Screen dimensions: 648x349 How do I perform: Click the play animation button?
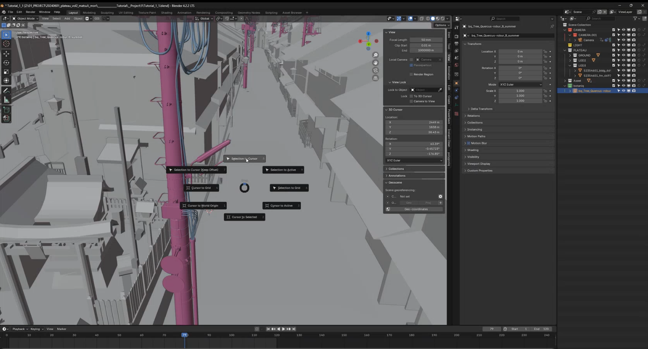283,329
